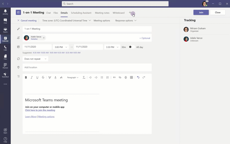Open the Learn More link

point(31,117)
